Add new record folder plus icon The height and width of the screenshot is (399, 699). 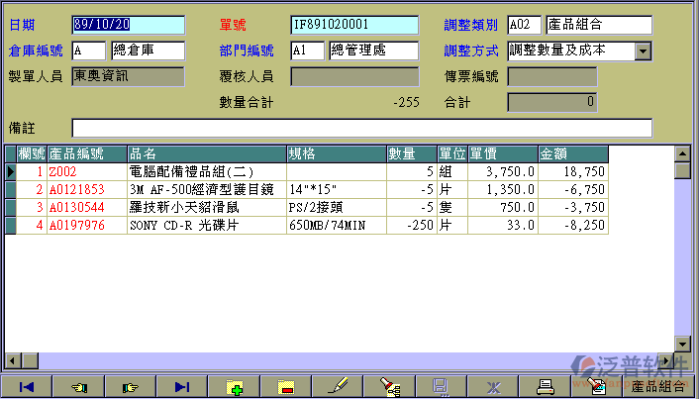click(234, 386)
